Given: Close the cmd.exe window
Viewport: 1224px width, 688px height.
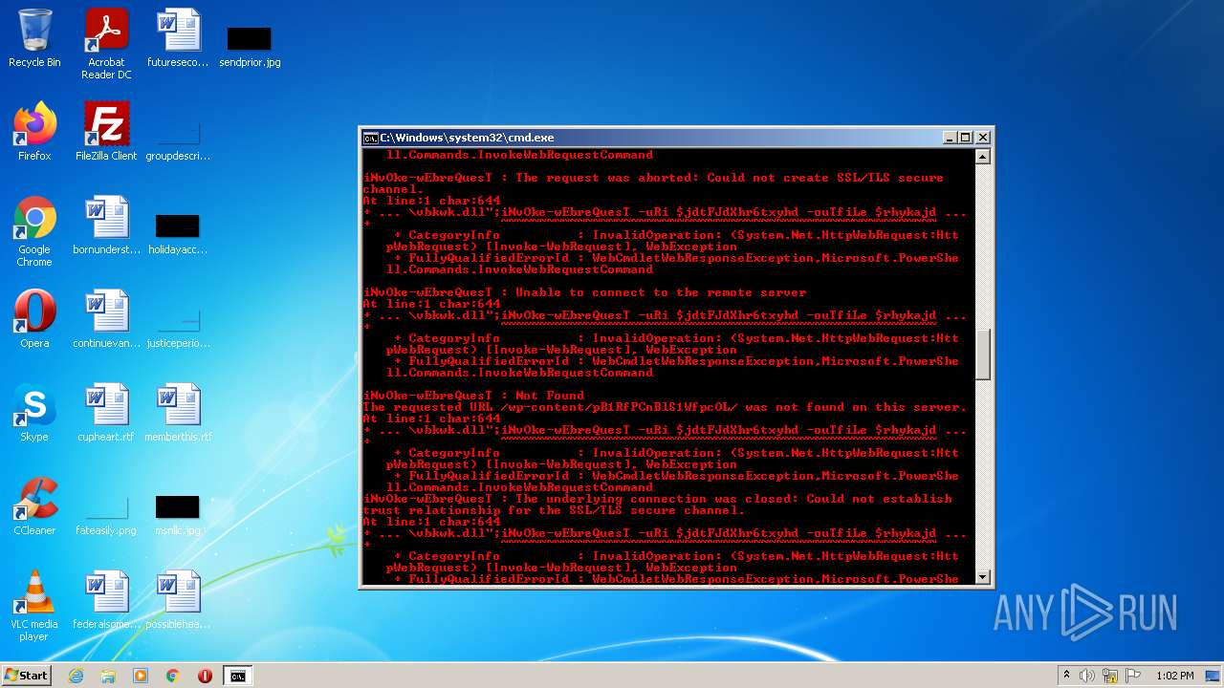Looking at the screenshot, I should [982, 138].
